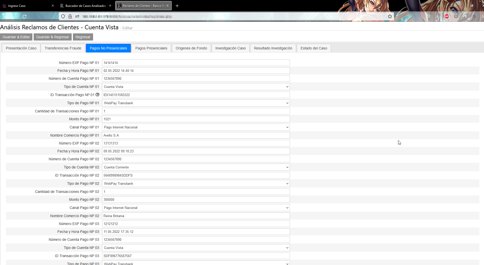Click Guardar & Regresar button
484x265 pixels.
pos(53,37)
